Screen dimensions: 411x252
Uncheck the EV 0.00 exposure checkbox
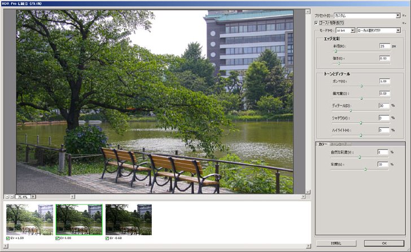(58, 238)
